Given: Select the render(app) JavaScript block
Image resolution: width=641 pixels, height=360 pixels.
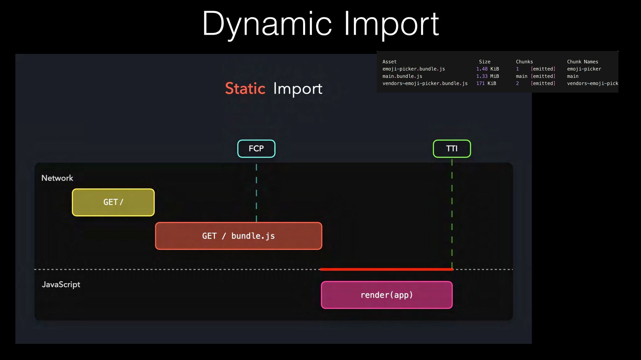Looking at the screenshot, I should tap(387, 295).
